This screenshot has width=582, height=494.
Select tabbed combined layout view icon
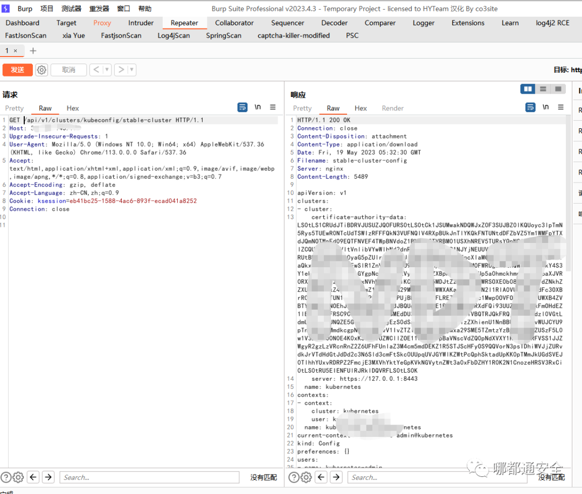pyautogui.click(x=558, y=89)
